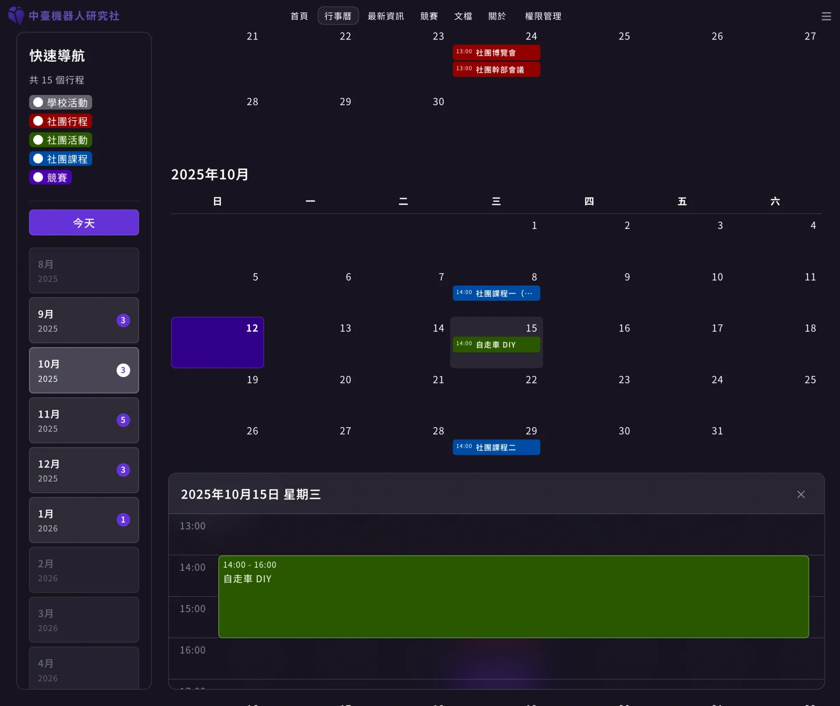The height and width of the screenshot is (706, 840).
Task: Open the 社團博覽會 event on September 24
Action: 497,53
